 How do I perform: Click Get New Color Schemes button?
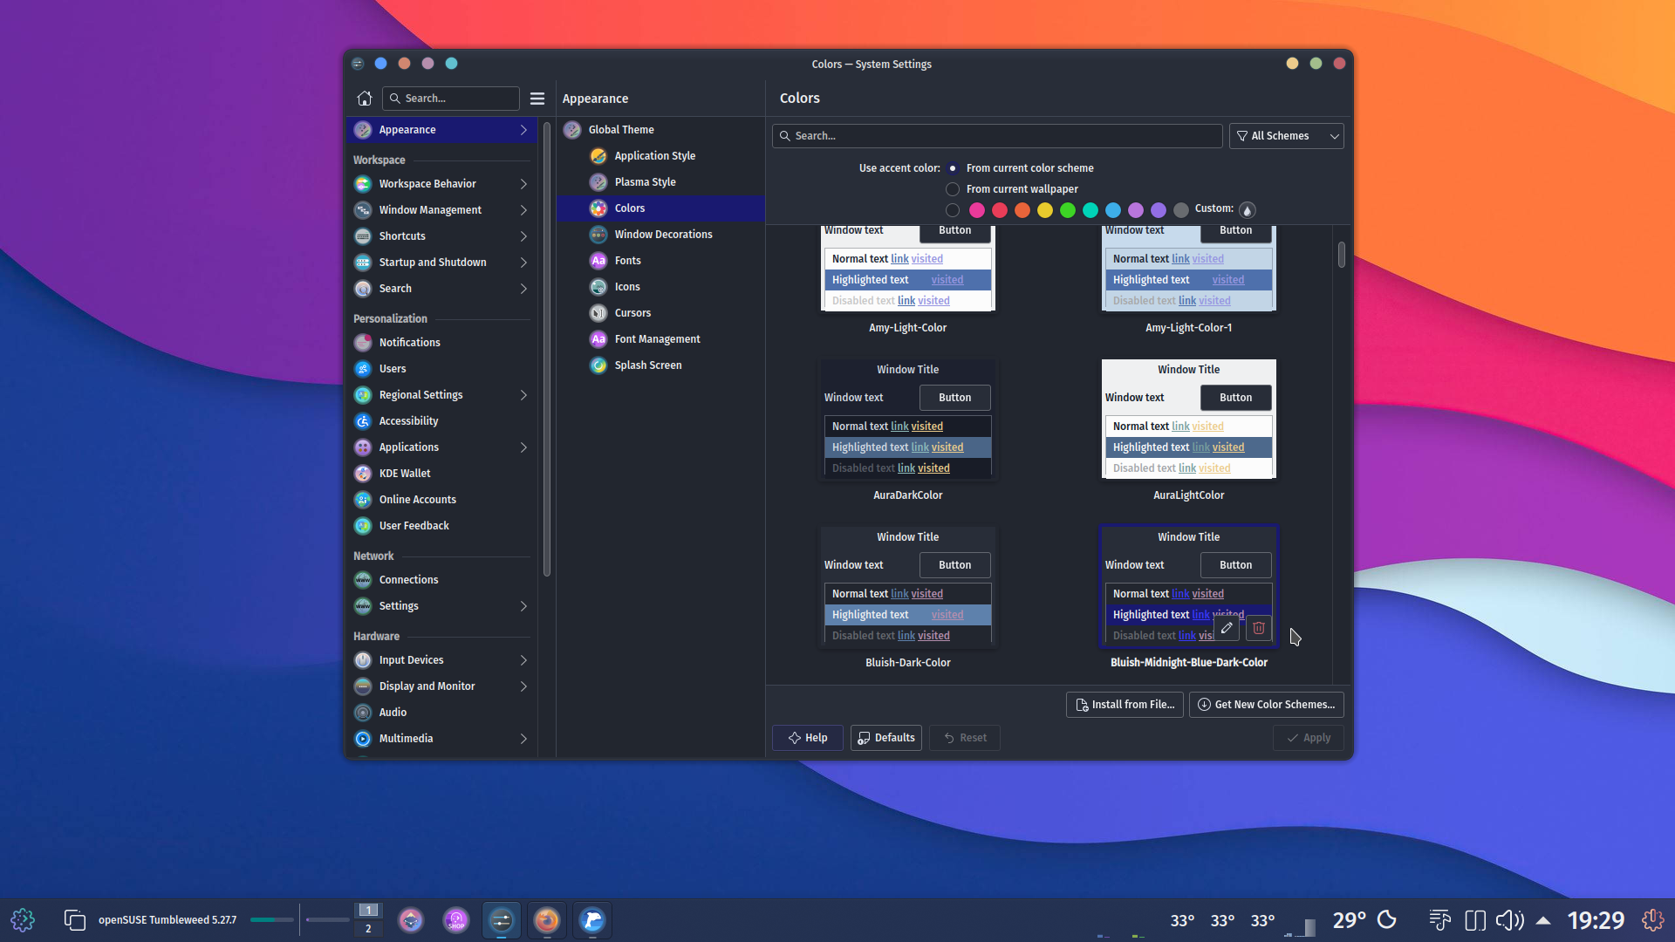(x=1267, y=705)
